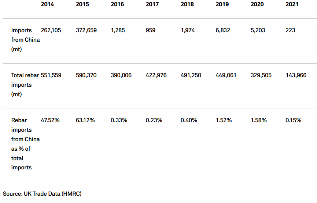The width and height of the screenshot is (317, 203).
Task: Select the 422,976 total for 2017
Action: point(156,75)
